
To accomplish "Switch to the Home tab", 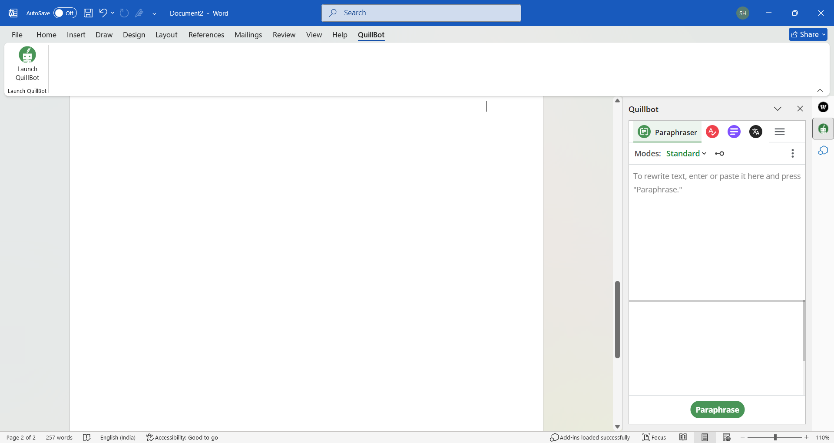I will coord(46,35).
